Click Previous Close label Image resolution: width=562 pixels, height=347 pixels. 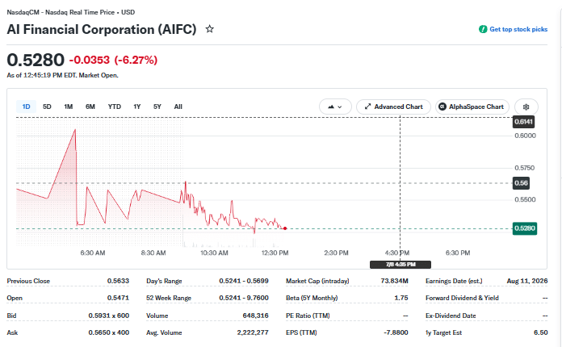click(28, 281)
